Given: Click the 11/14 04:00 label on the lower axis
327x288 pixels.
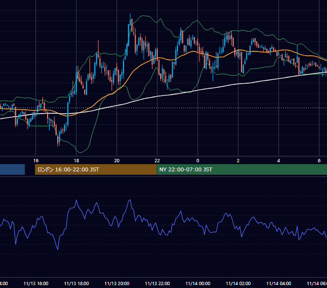Looking at the screenshot, I should (278, 283).
